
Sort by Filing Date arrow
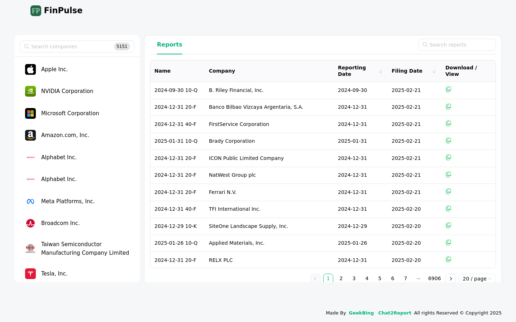point(434,71)
